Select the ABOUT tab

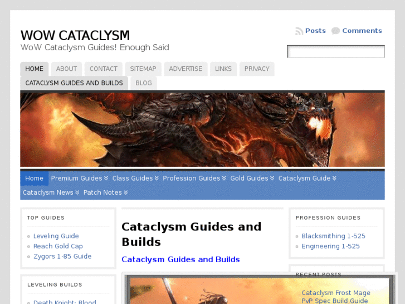click(x=66, y=69)
